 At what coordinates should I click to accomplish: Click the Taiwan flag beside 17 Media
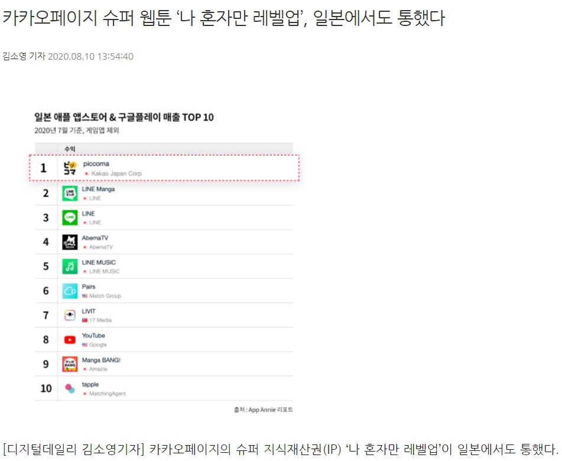point(85,320)
